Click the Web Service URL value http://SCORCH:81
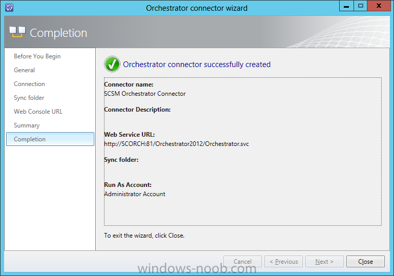Viewport: 394px width, 276px height. pyautogui.click(x=176, y=144)
